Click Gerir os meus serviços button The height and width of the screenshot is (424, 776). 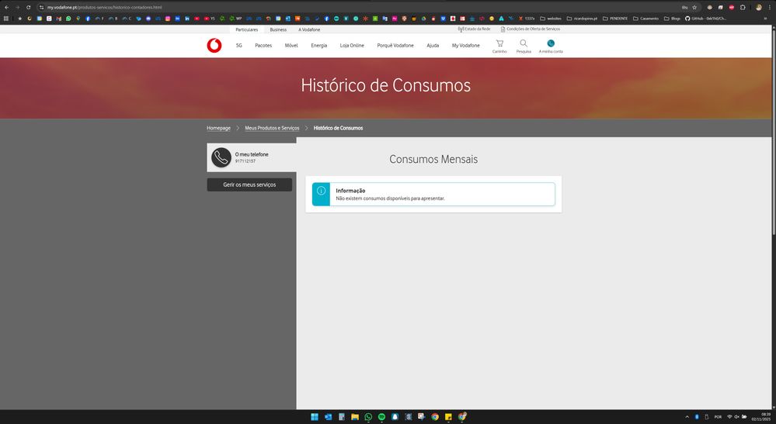pos(249,184)
